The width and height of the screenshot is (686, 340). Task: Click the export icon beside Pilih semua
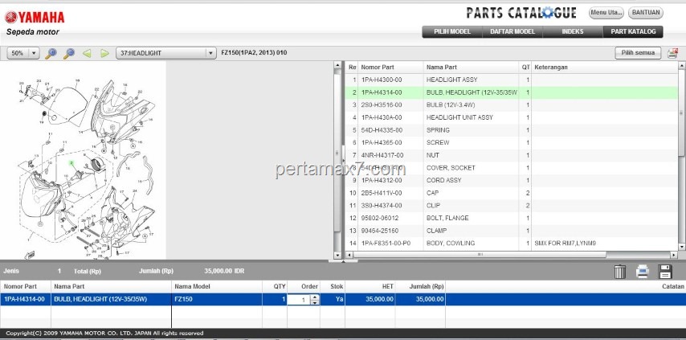pyautogui.click(x=672, y=53)
